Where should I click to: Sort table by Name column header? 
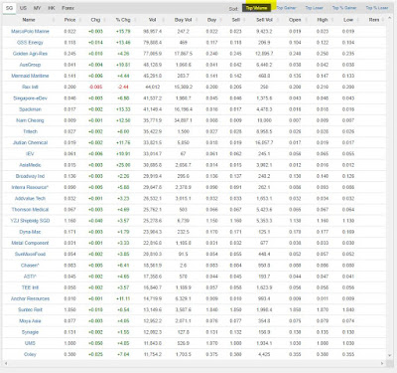click(x=29, y=20)
